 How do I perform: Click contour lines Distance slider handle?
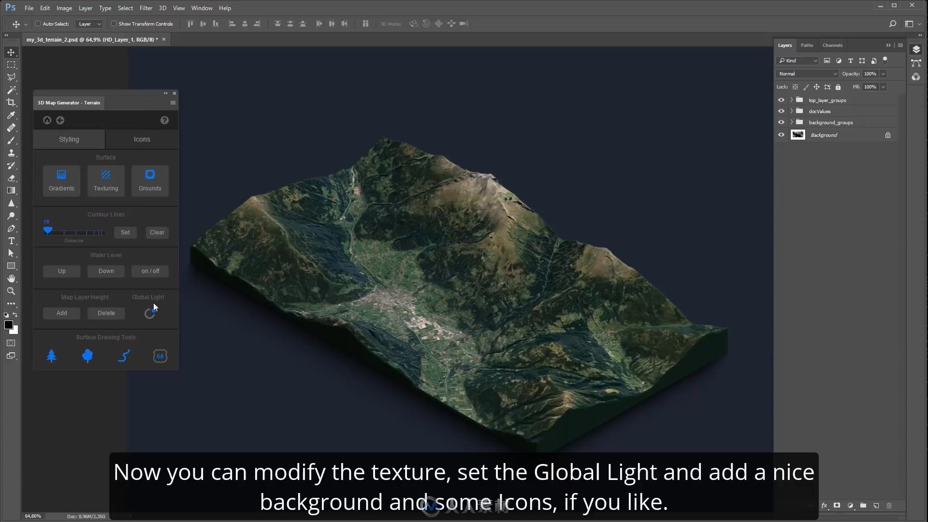pos(47,231)
